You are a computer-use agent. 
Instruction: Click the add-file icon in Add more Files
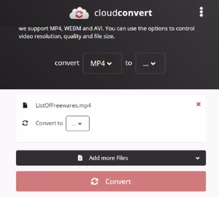(80, 158)
